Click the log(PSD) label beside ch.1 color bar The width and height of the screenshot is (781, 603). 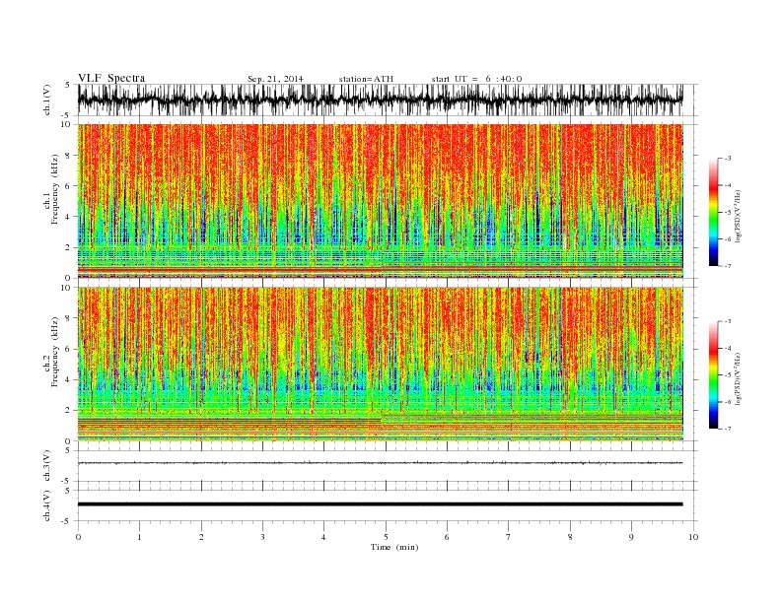(x=739, y=216)
